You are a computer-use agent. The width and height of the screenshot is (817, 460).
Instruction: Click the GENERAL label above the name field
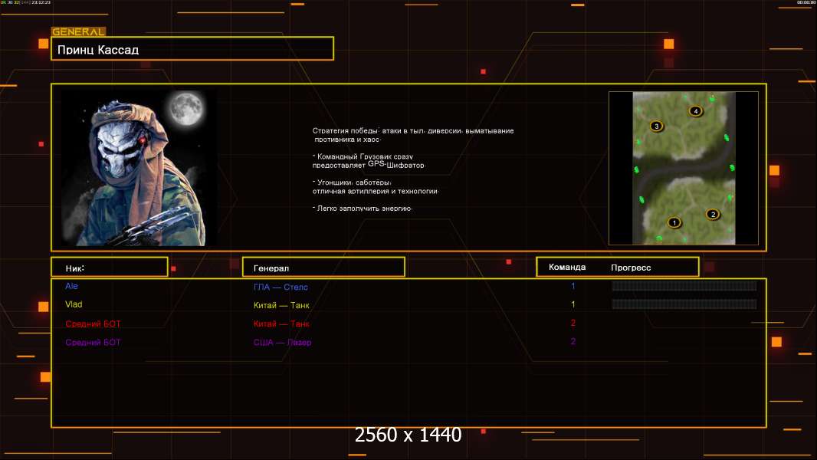click(77, 31)
